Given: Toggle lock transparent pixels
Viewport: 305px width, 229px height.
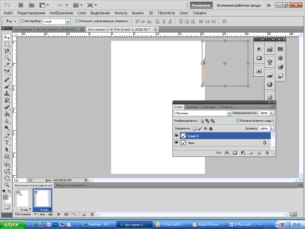Looking at the screenshot, I should [x=194, y=129].
